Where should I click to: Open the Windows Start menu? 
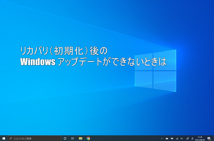(4, 139)
